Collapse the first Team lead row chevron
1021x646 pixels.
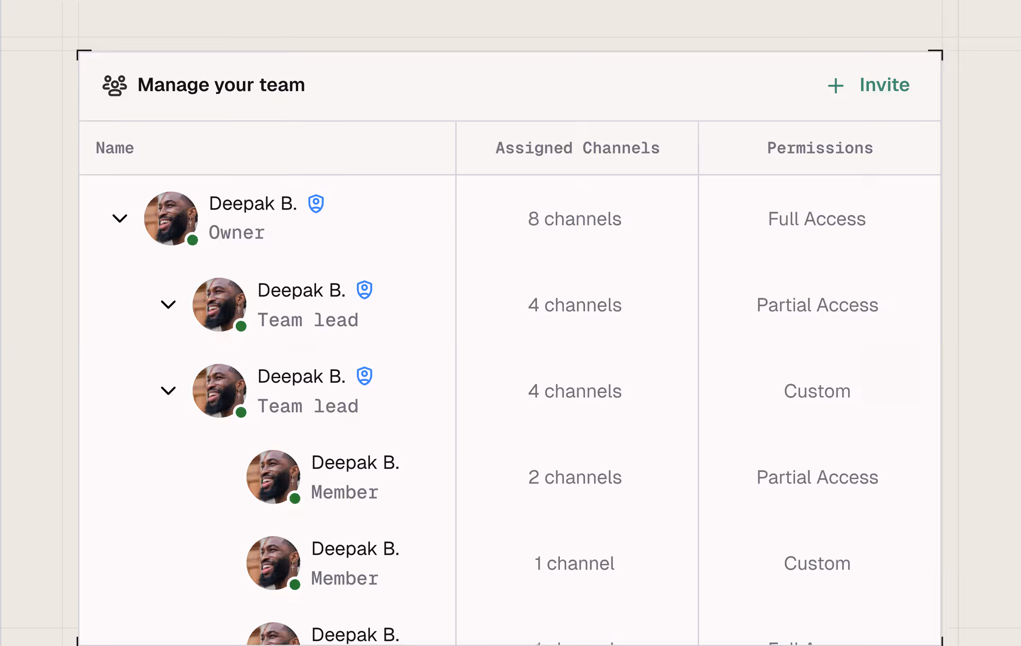pyautogui.click(x=168, y=305)
